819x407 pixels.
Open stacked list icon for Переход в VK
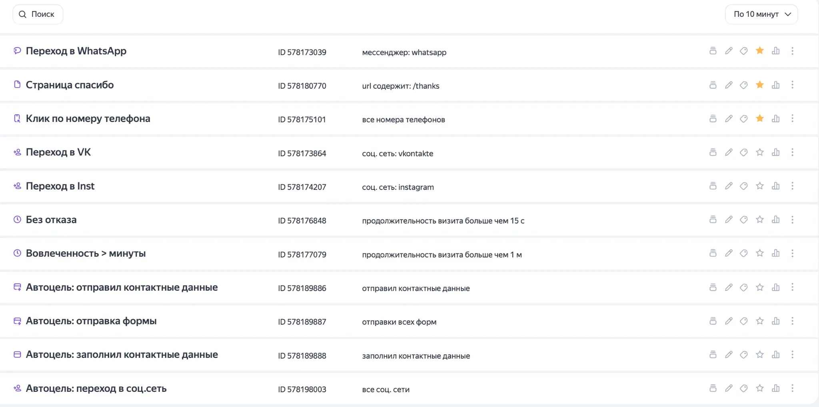(x=713, y=152)
